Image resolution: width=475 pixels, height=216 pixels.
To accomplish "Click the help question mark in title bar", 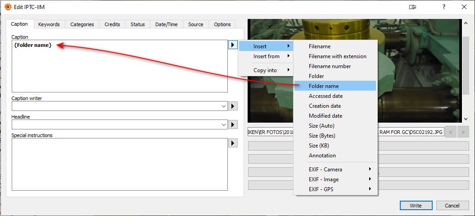I will [x=443, y=7].
